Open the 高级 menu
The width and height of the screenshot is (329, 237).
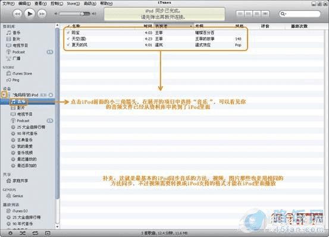pos(90,4)
